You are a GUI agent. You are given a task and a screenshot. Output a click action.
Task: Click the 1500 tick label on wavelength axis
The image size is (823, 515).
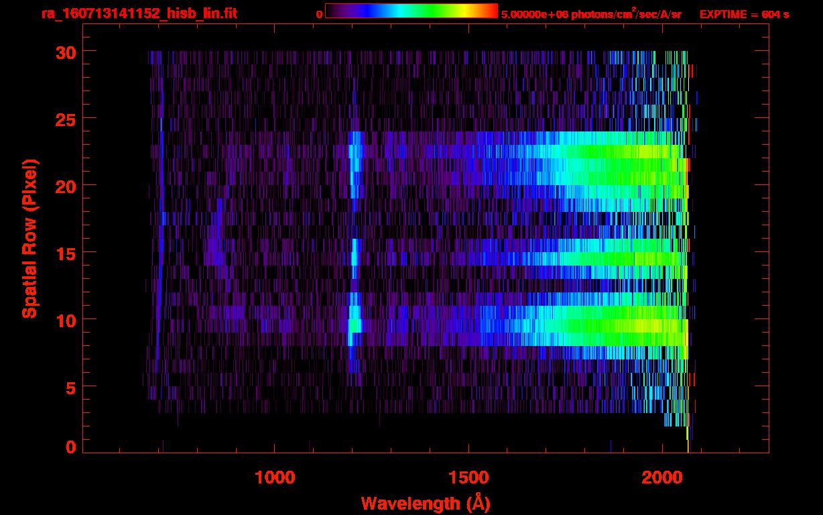pyautogui.click(x=468, y=477)
